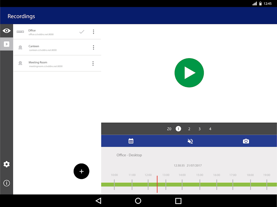Select channel 1
Screen dimensions: 277x207
coord(178,129)
